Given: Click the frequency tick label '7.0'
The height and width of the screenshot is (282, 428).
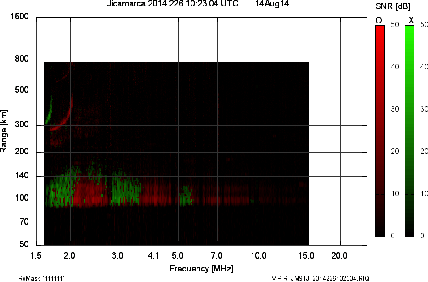Looking at the screenshot, I should tap(216, 256).
